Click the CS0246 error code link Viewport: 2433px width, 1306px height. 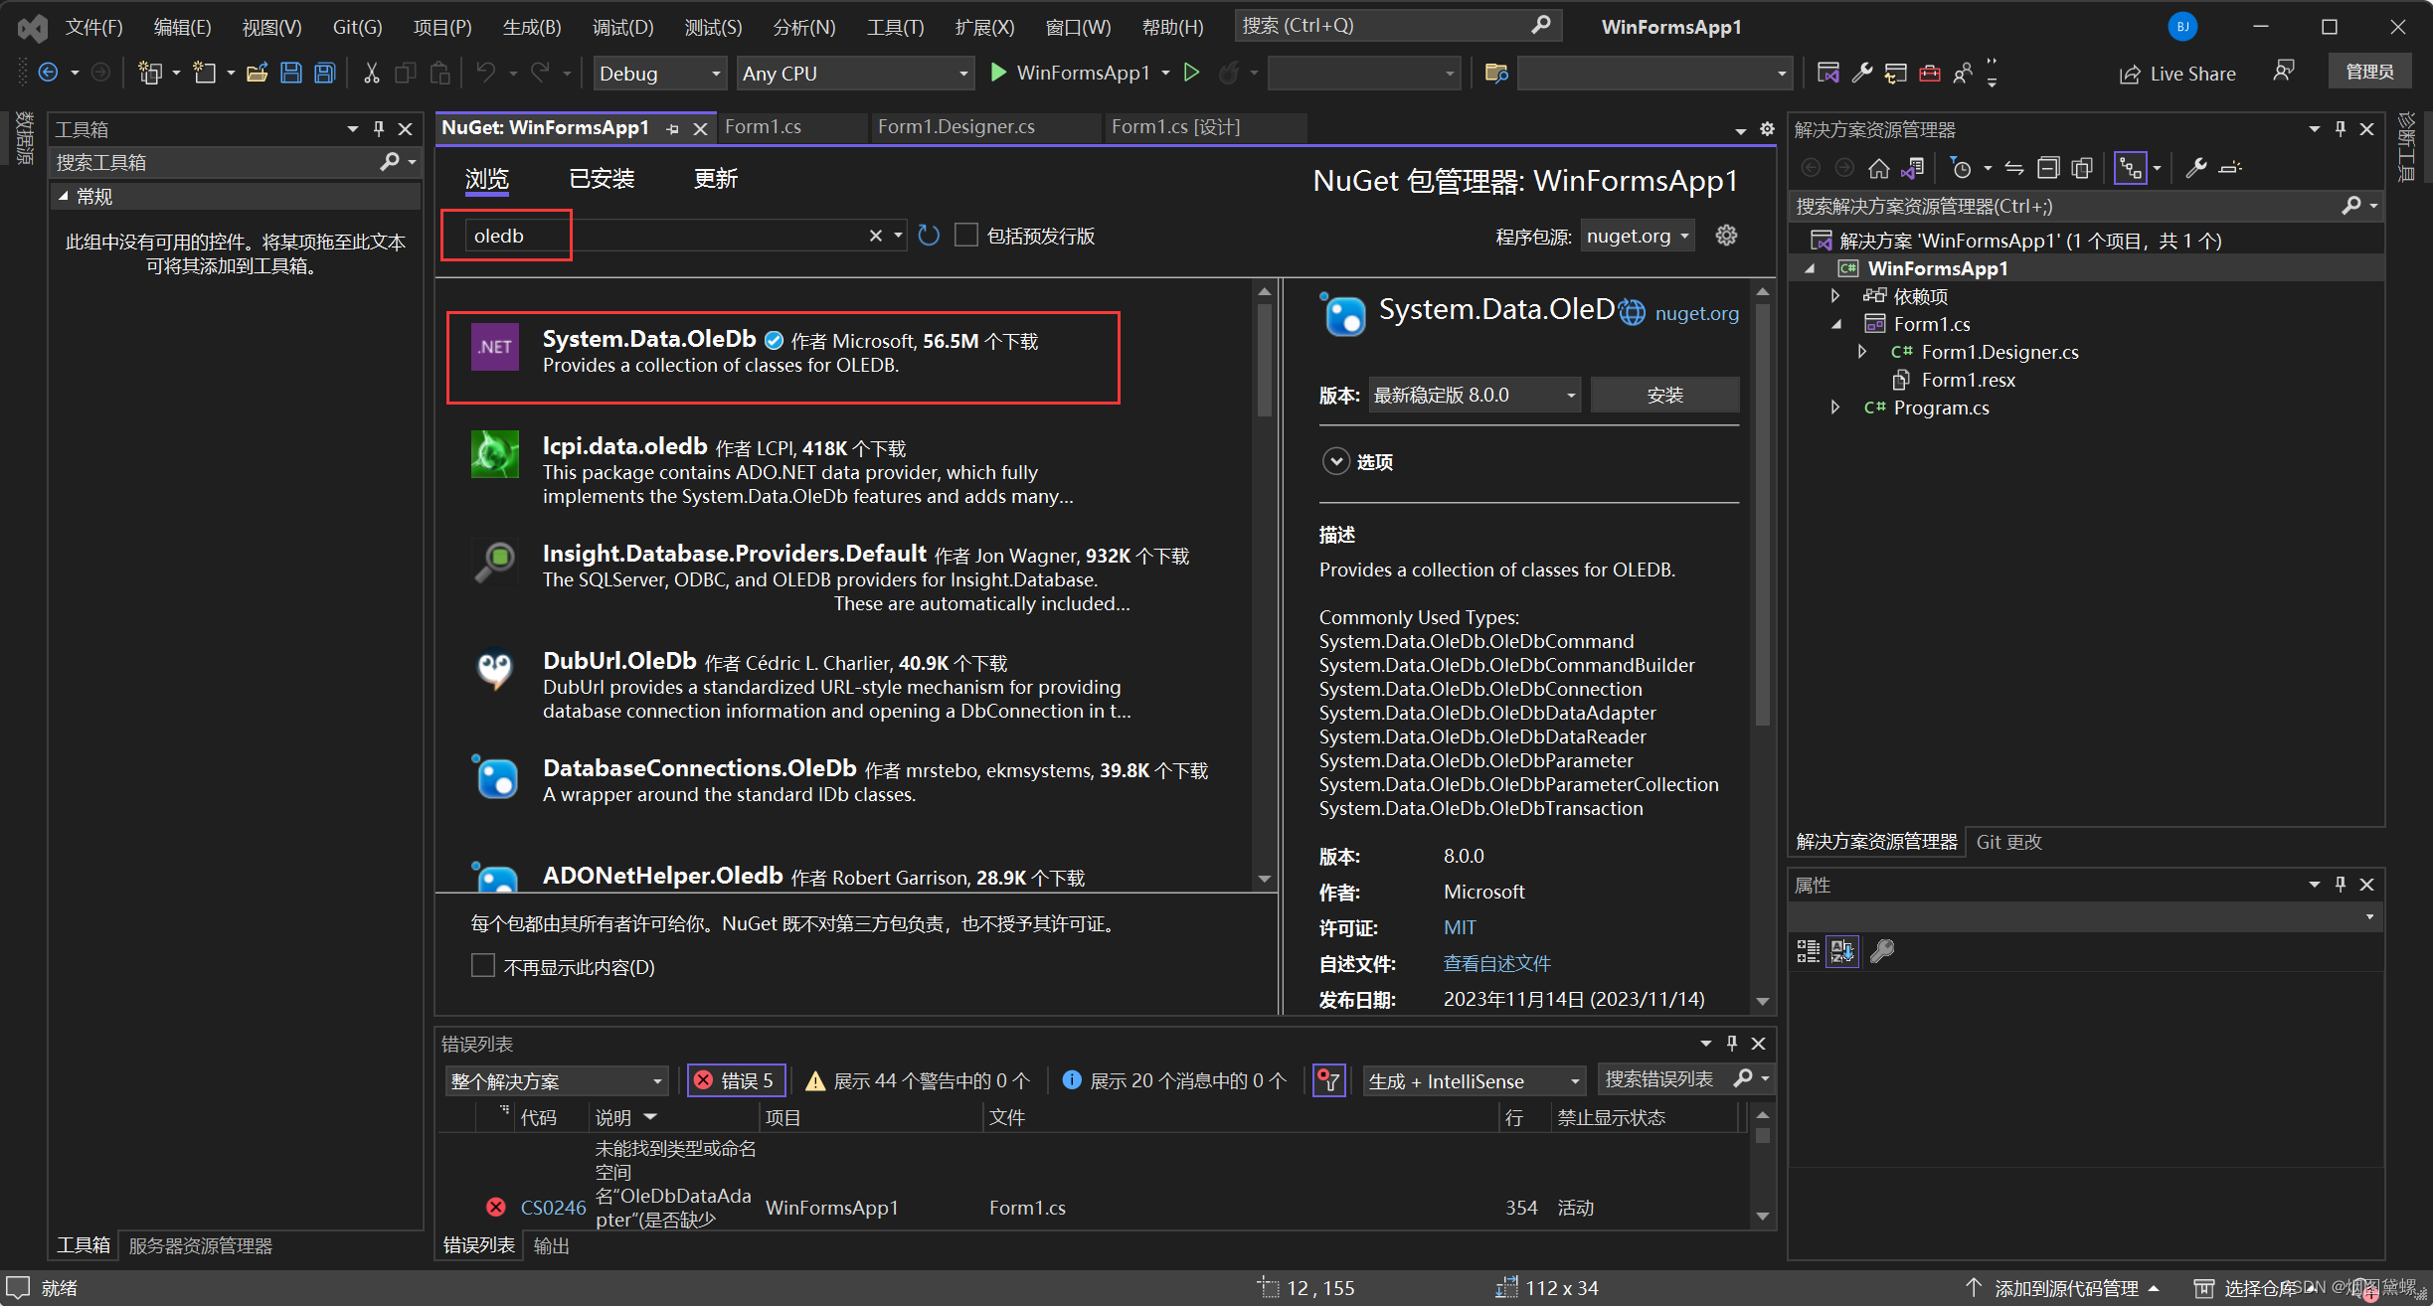coord(553,1208)
